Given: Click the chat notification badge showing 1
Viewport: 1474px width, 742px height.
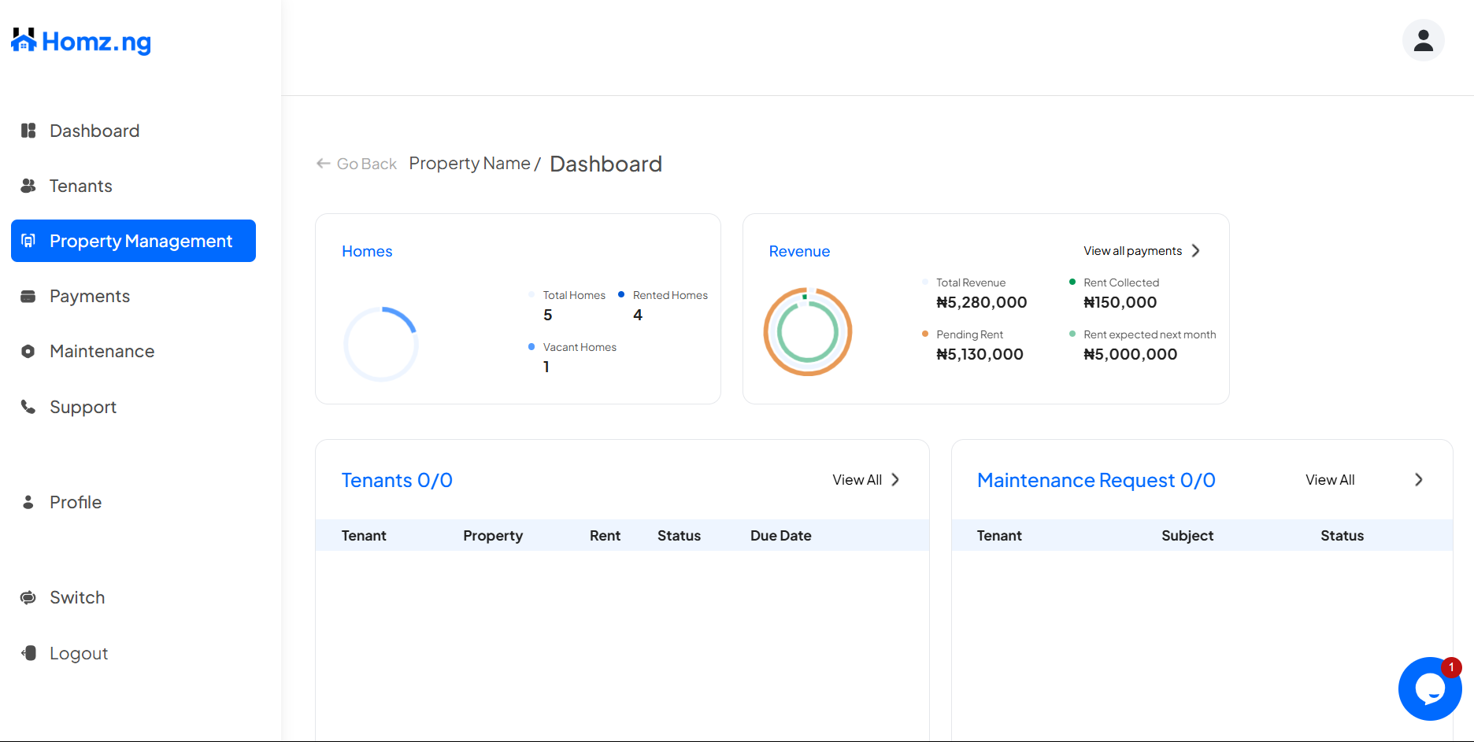Looking at the screenshot, I should (x=1451, y=667).
